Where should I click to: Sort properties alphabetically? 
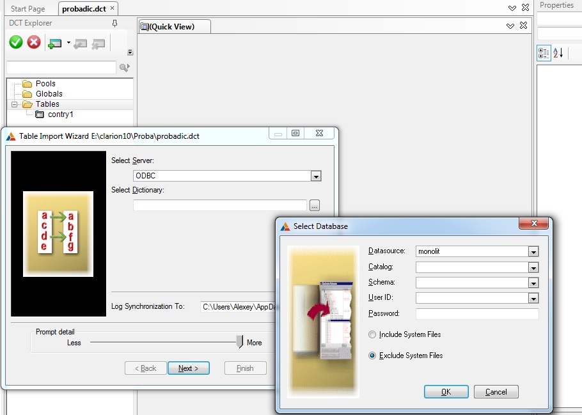click(558, 53)
